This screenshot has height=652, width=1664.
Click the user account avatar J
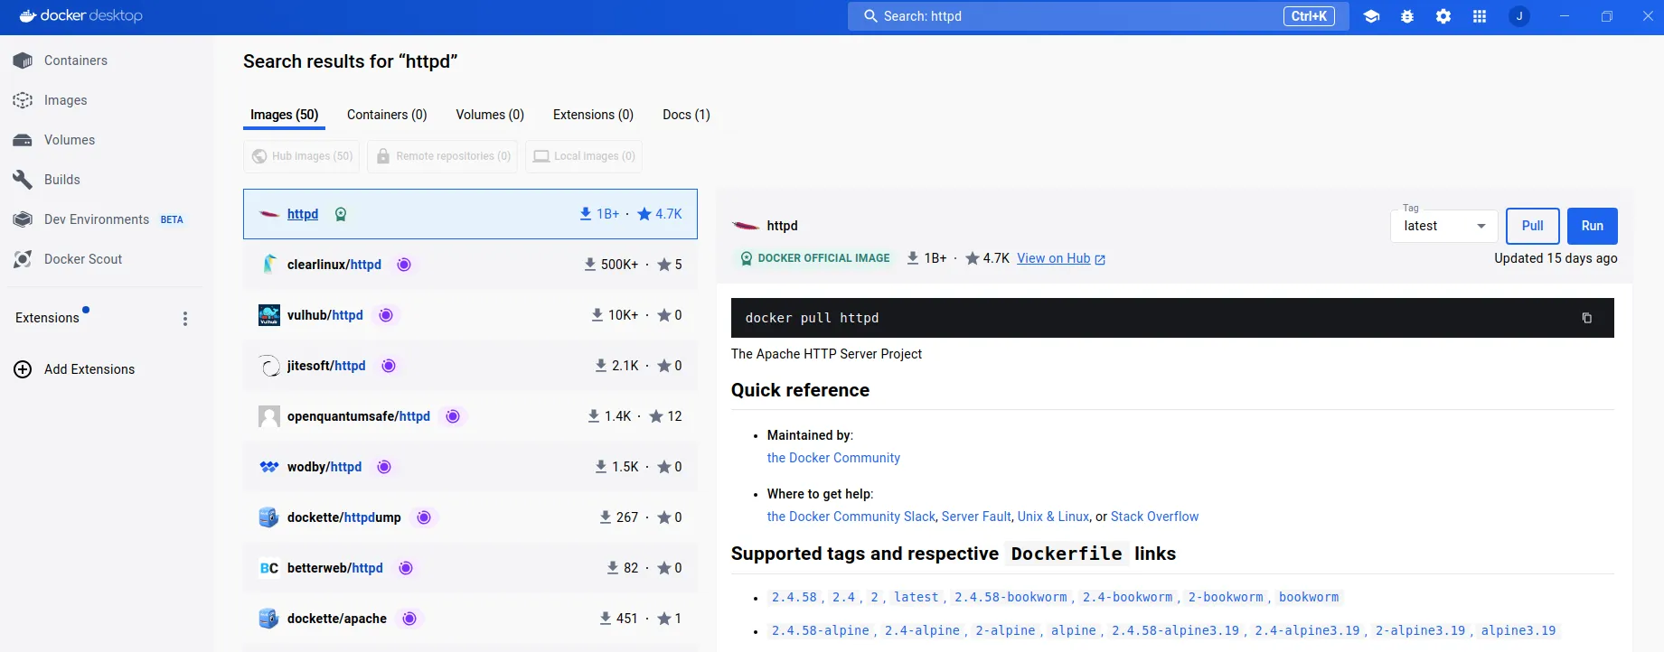(1519, 16)
